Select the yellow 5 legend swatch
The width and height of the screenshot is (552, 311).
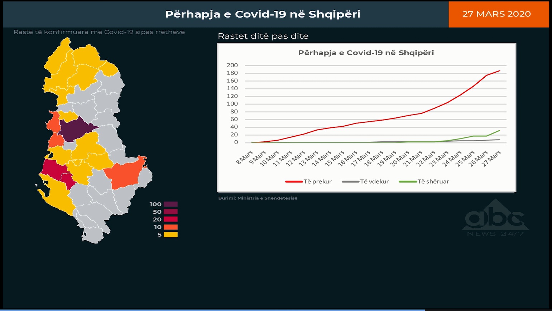[171, 235]
